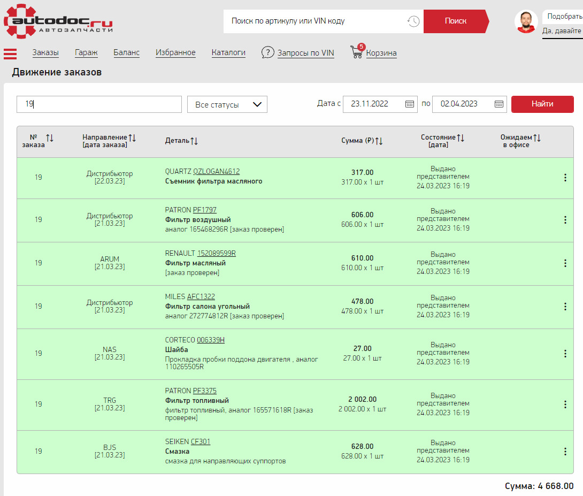This screenshot has width=583, height=496.
Task: Open the Гараж menu
Action: (86, 52)
